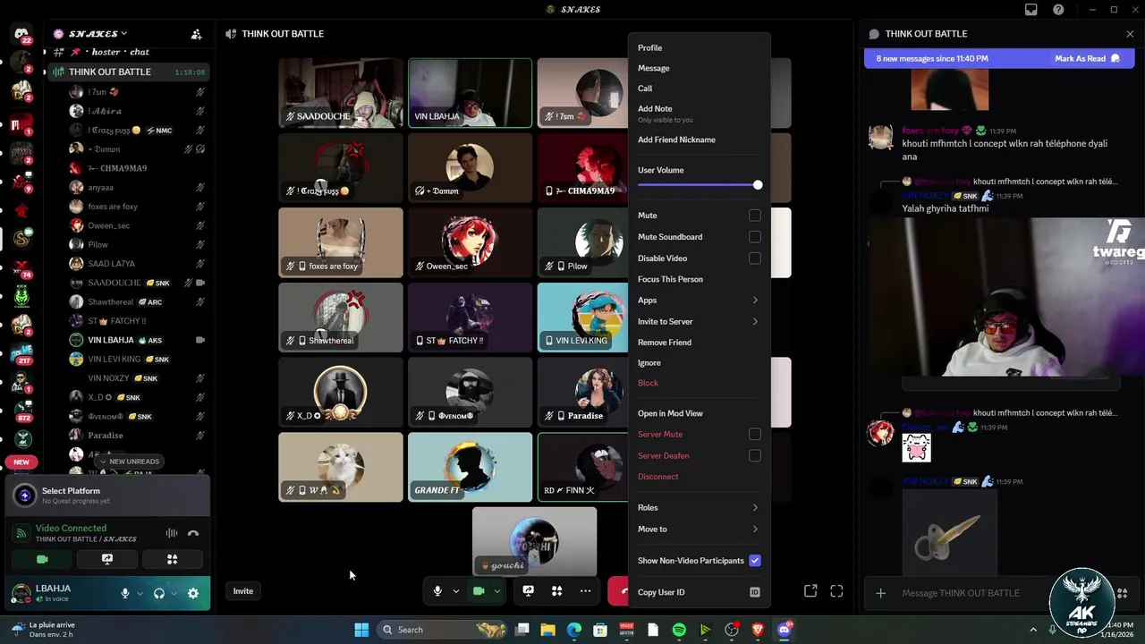Open File Explorer from the taskbar
Image resolution: width=1145 pixels, height=644 pixels.
click(x=548, y=630)
